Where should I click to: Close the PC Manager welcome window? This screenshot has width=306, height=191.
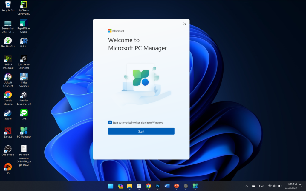tap(185, 24)
